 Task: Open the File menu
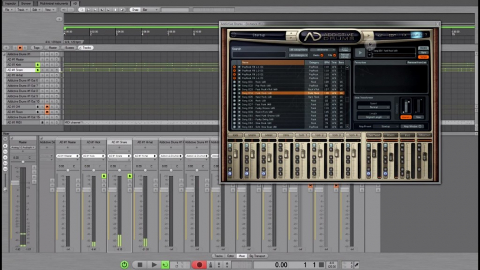(8, 10)
